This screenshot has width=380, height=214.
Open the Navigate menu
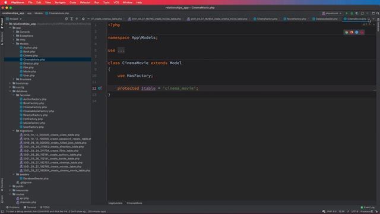tap(60, 2)
